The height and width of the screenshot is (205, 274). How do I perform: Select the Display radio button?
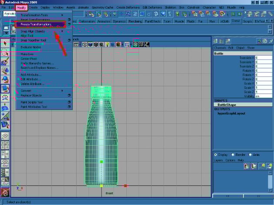(216, 155)
